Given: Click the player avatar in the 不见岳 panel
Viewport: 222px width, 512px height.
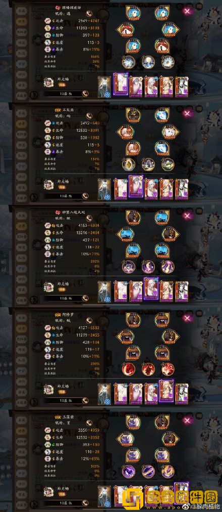Looking at the screenshot, I should click(49, 185).
